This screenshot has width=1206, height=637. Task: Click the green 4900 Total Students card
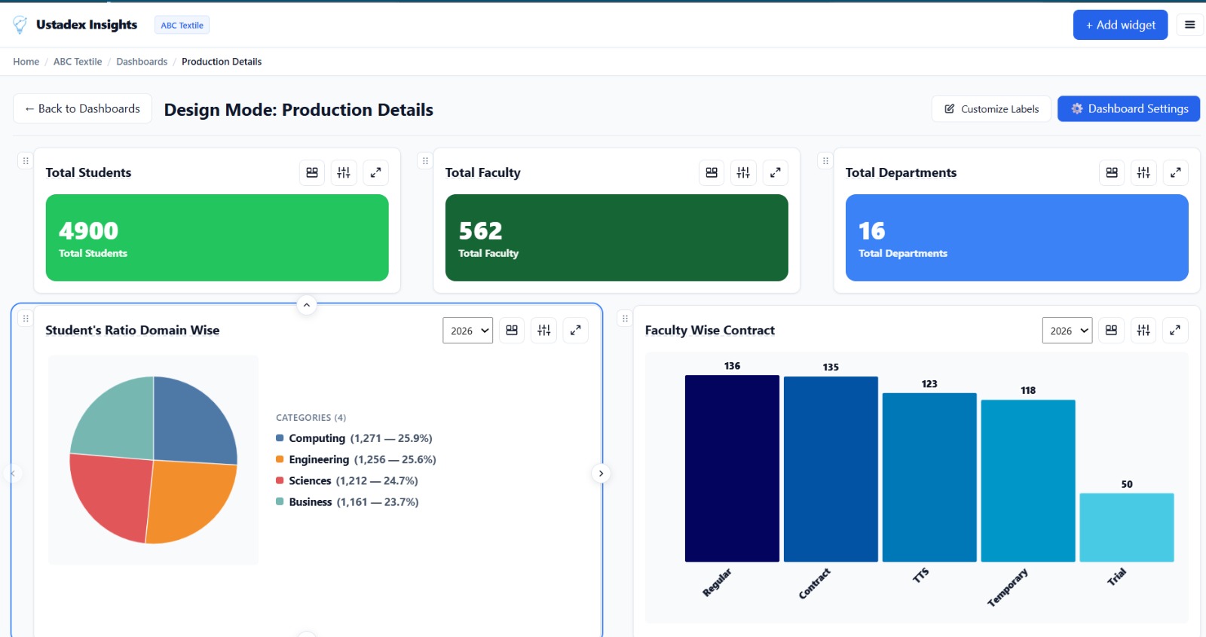[217, 238]
